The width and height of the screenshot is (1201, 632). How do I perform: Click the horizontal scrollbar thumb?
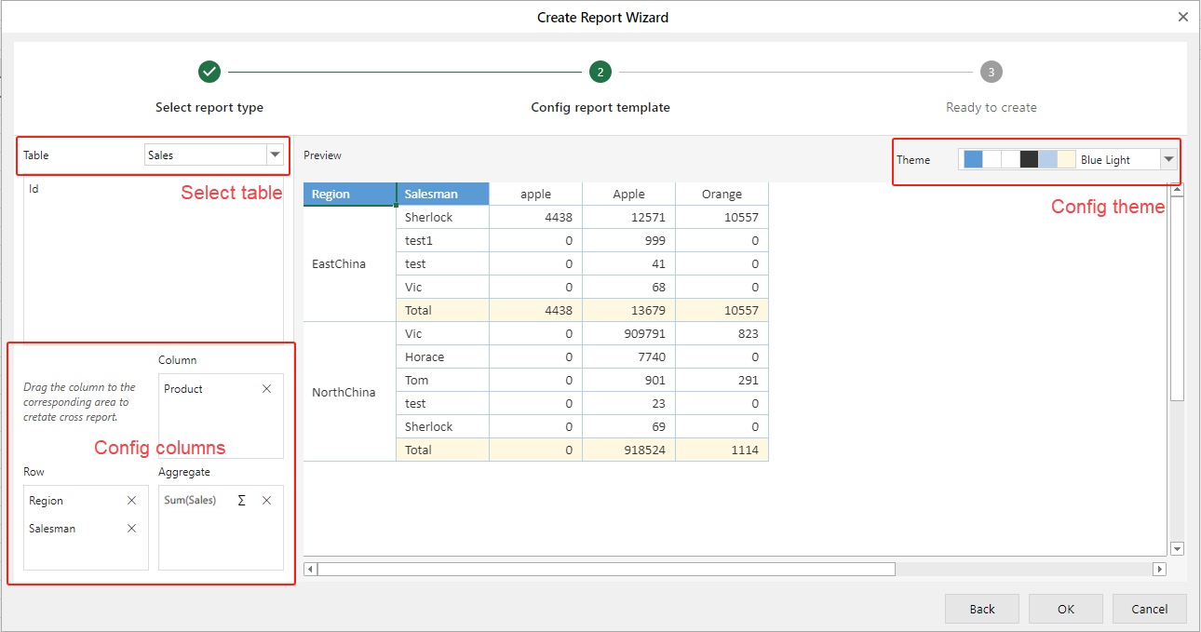[x=606, y=569]
